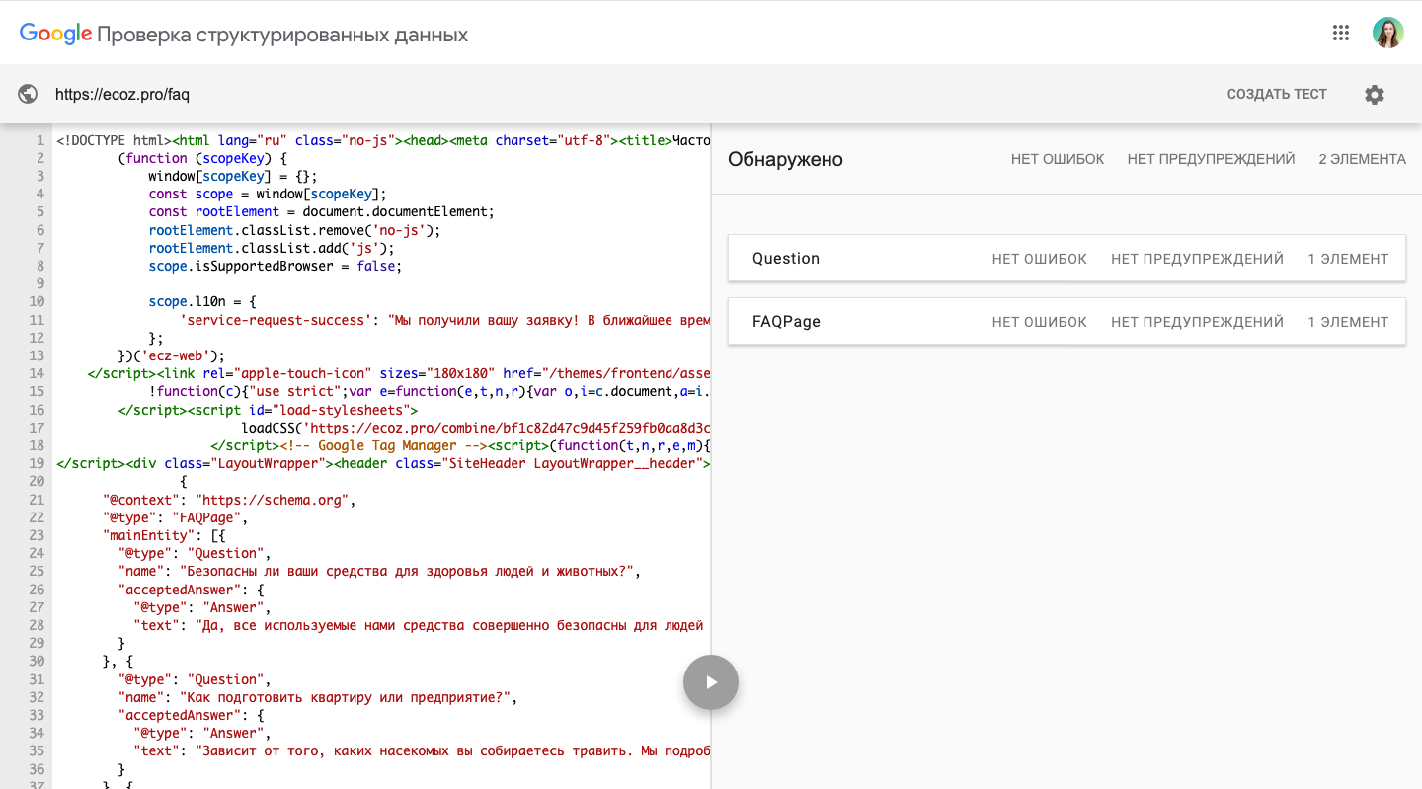1422x789 pixels.
Task: Click the "mainEntity": [{ code line
Action: 164,535
